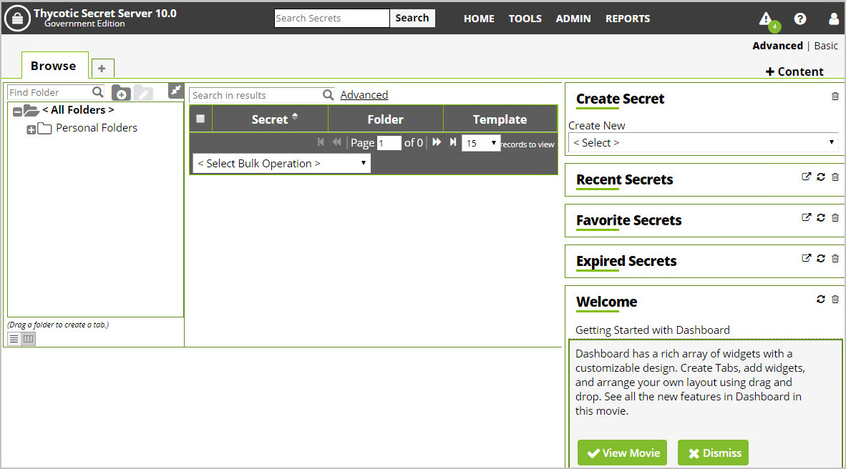The height and width of the screenshot is (469, 846).
Task: Open the ADMIN menu
Action: coord(573,19)
